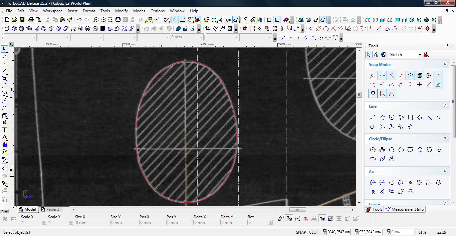Click the cancel X icon in inspector bar
This screenshot has width=456, height=236.
[x=5, y=219]
